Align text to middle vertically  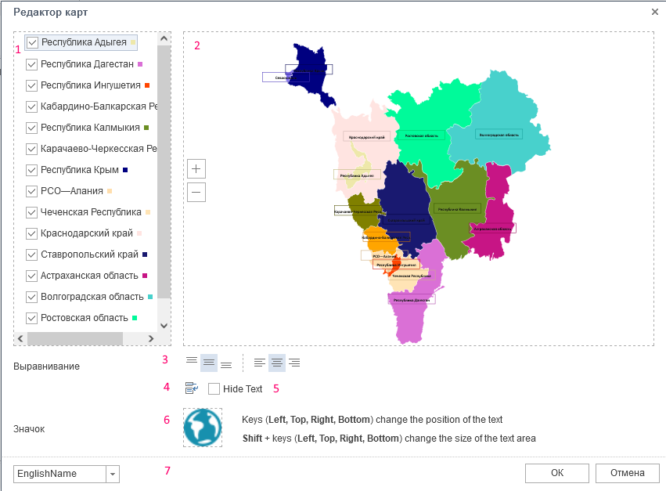[209, 362]
